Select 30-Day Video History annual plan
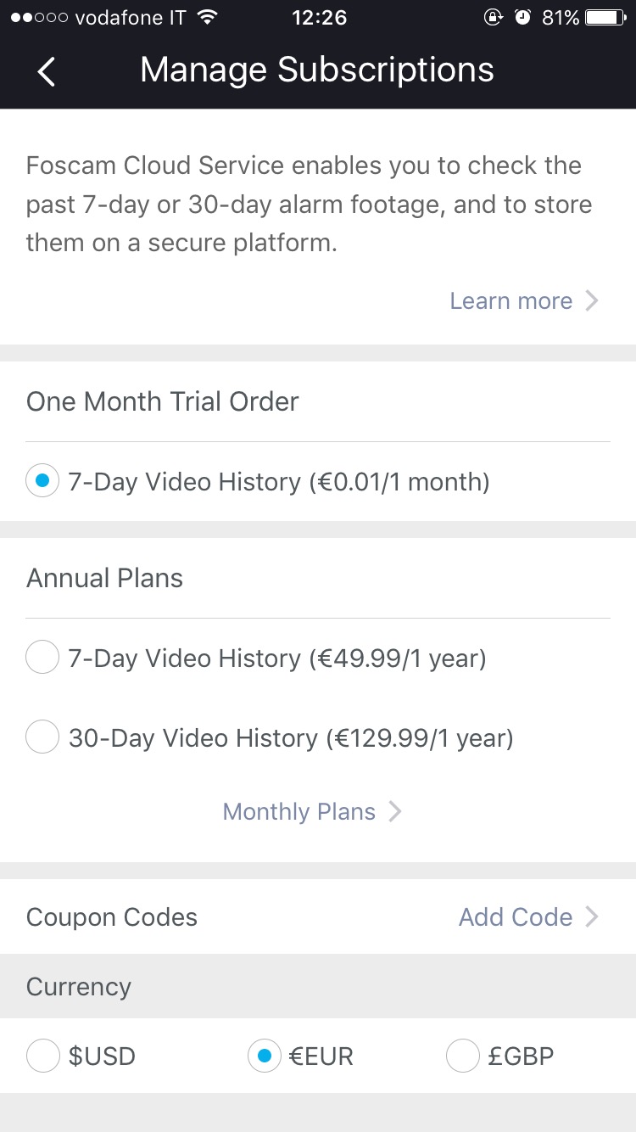The image size is (636, 1132). pos(42,737)
